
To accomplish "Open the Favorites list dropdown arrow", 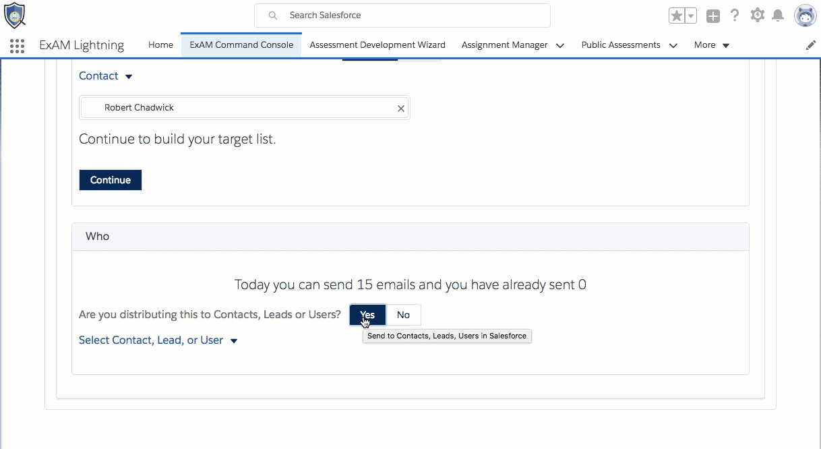I will click(x=691, y=16).
